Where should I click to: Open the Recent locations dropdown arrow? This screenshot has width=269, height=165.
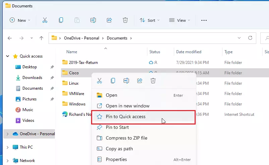click(31, 38)
